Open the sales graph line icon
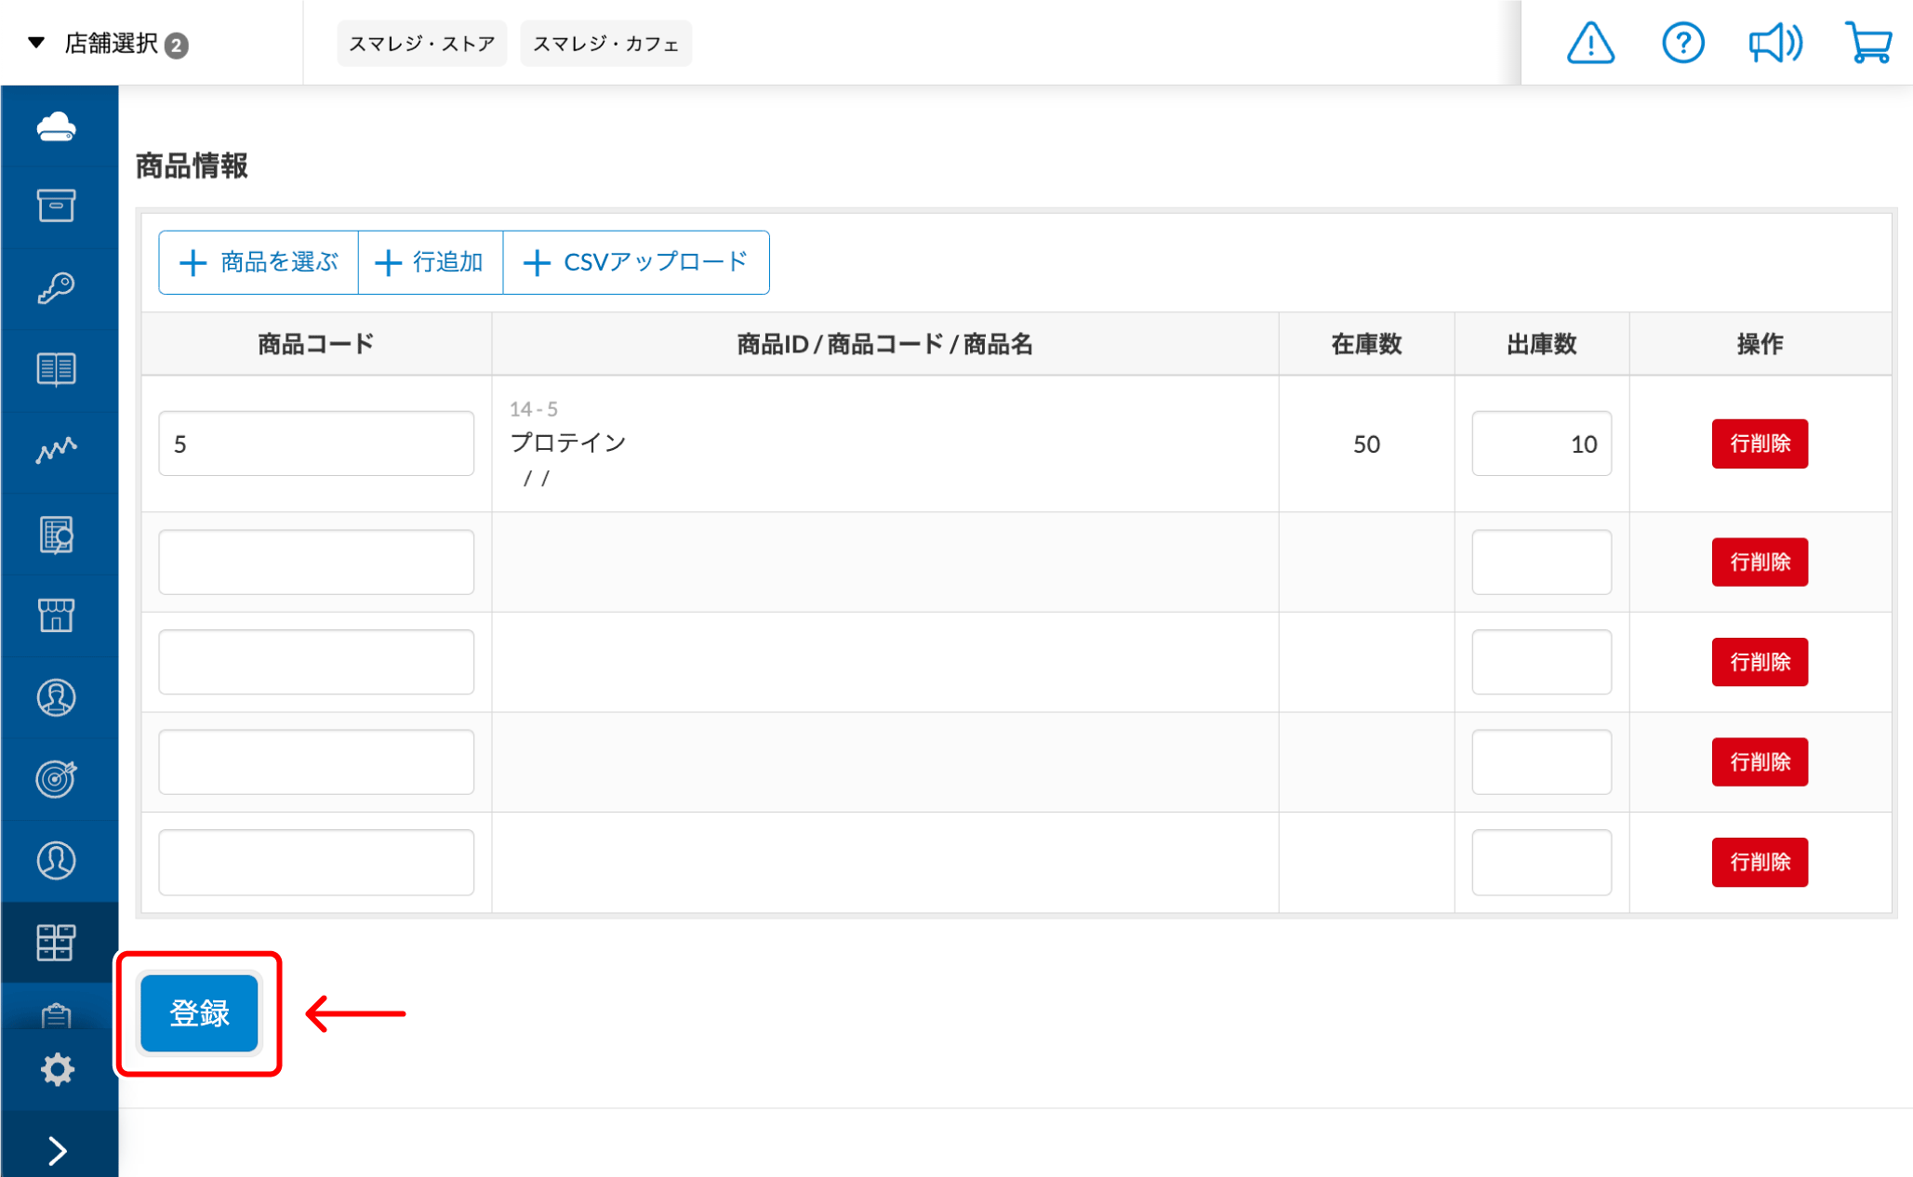This screenshot has height=1177, width=1913. pos(56,451)
